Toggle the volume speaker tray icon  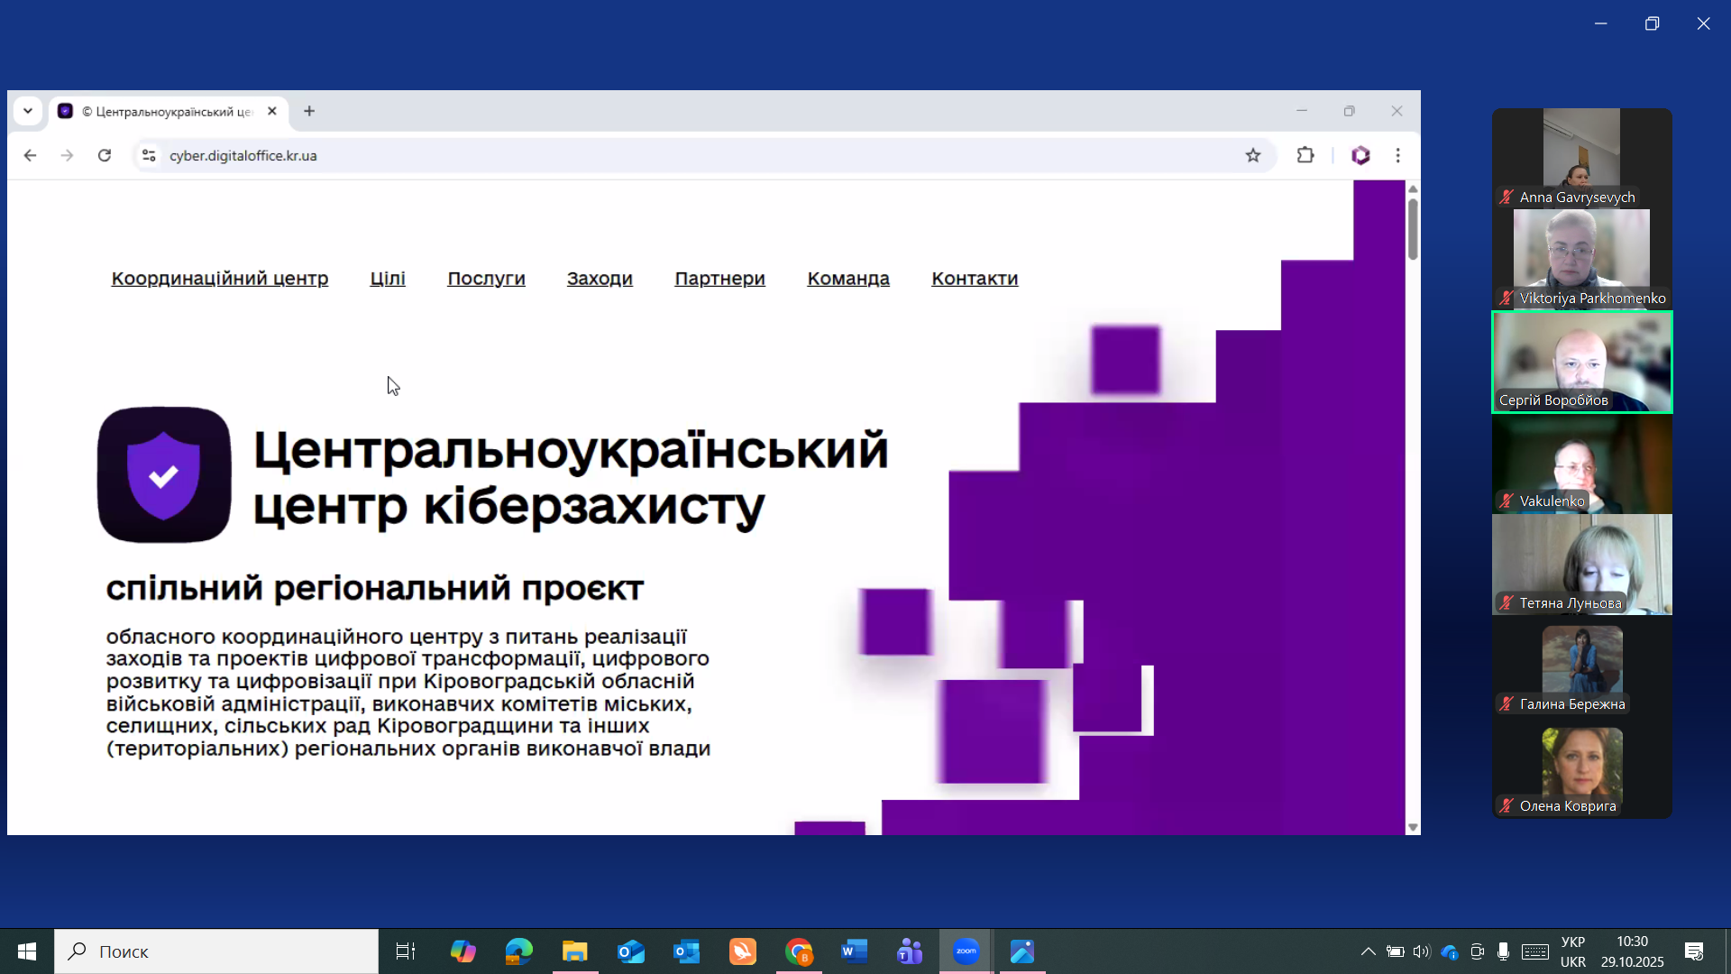[x=1422, y=951]
